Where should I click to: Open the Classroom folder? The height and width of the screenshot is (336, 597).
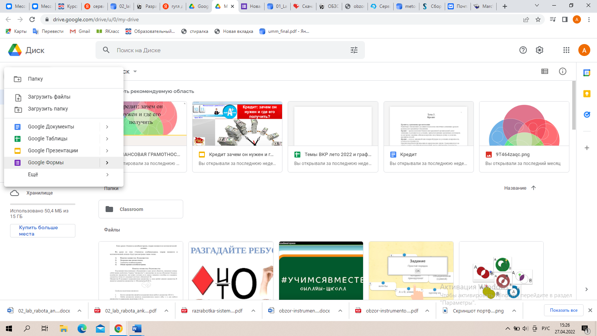[141, 209]
